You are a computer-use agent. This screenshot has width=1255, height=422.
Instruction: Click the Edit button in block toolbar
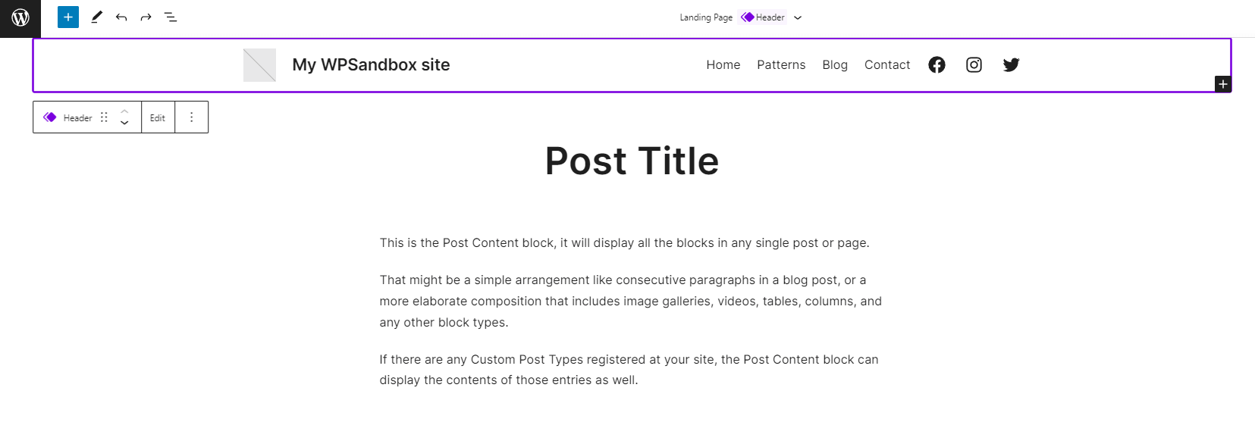158,117
